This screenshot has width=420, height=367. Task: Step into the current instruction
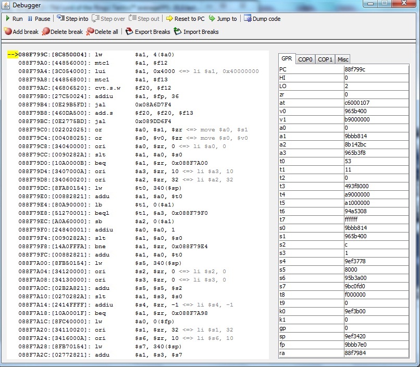72,19
